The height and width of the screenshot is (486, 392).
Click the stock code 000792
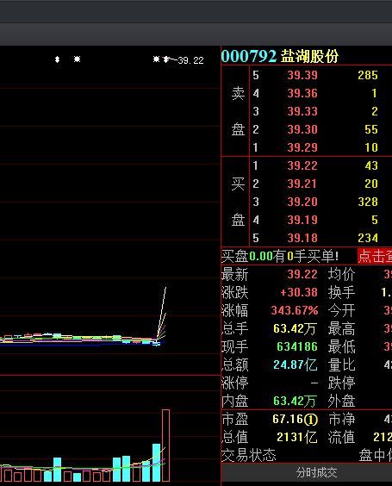coord(248,56)
